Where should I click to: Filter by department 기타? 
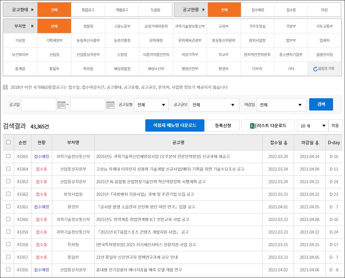tap(291, 69)
